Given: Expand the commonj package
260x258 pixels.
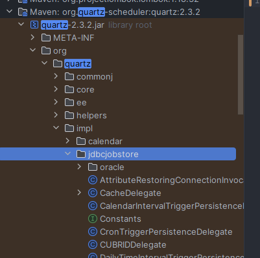Looking at the screenshot, I should point(56,76).
